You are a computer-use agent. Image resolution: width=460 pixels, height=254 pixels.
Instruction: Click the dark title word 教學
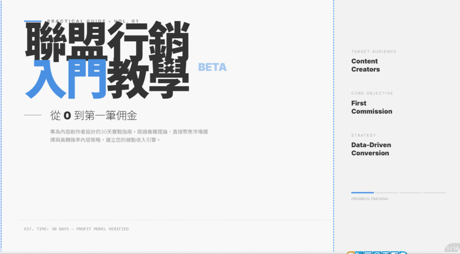click(148, 79)
